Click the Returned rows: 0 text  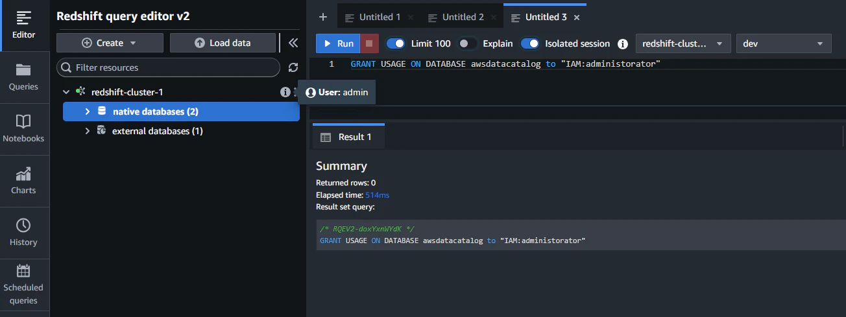point(346,183)
